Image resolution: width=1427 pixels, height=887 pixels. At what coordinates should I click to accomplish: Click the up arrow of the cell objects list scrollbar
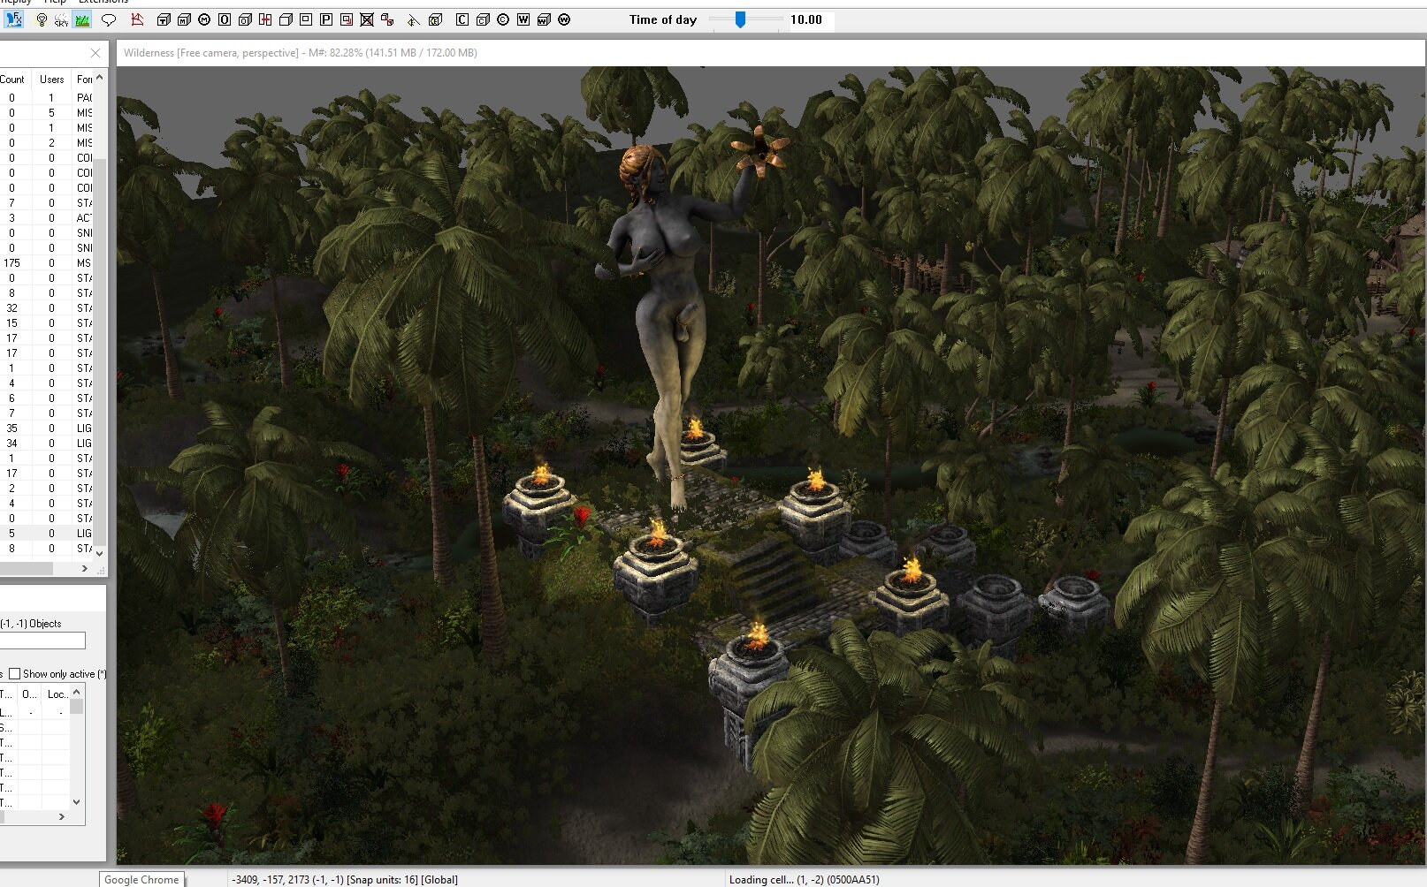pyautogui.click(x=76, y=691)
